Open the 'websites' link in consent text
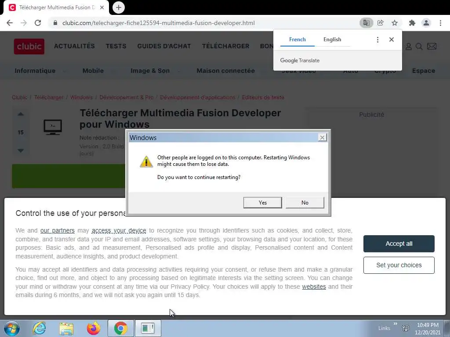Image resolution: width=450 pixels, height=337 pixels. [314, 287]
